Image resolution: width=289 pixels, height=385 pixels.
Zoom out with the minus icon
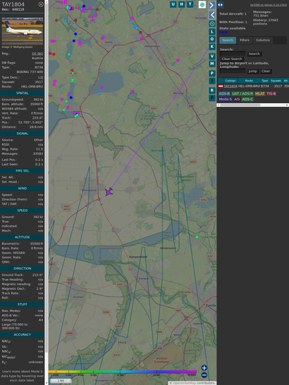pos(204,375)
